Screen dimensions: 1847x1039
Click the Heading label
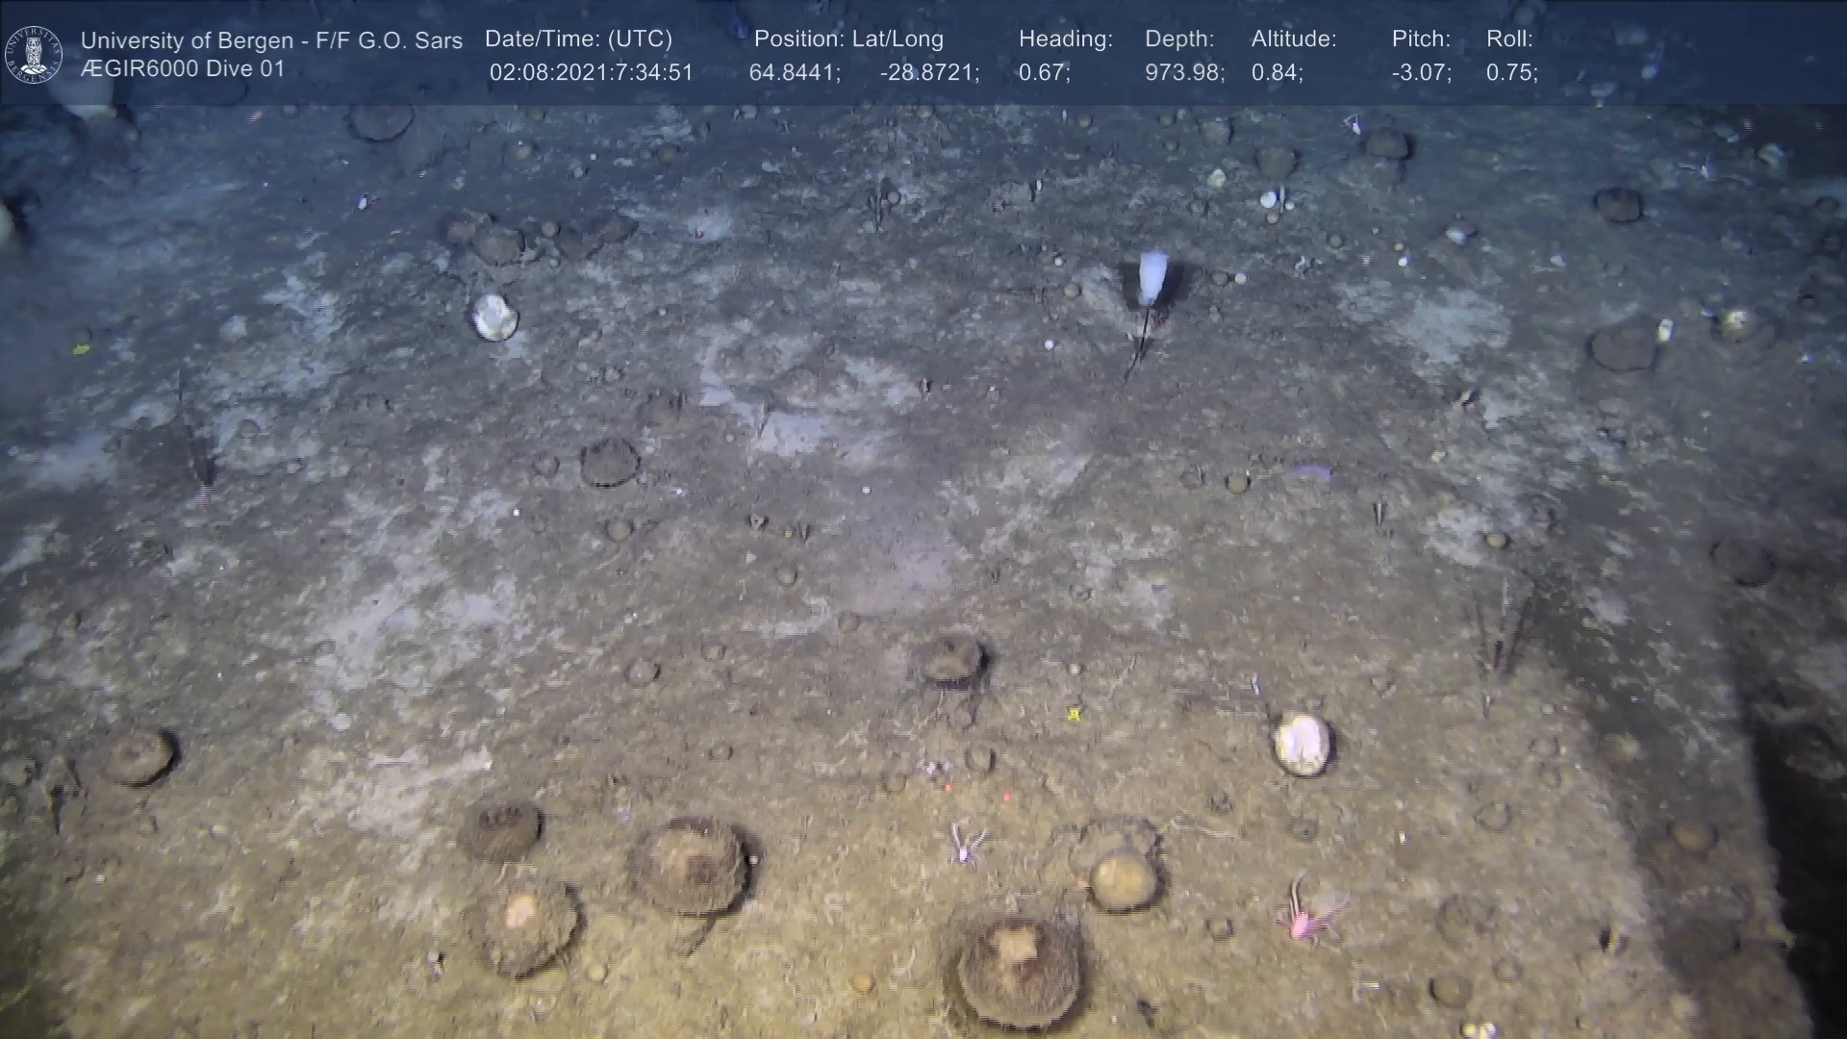(1065, 39)
